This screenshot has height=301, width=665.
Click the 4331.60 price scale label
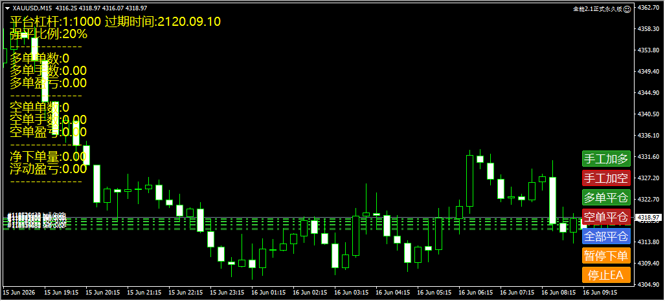point(648,157)
